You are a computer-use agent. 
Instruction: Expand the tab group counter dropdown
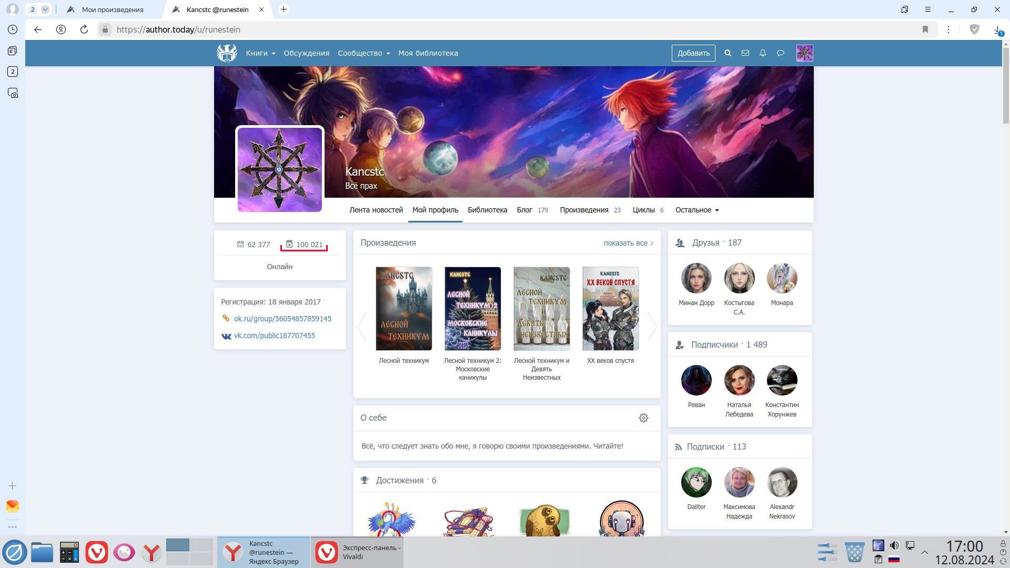tap(45, 9)
